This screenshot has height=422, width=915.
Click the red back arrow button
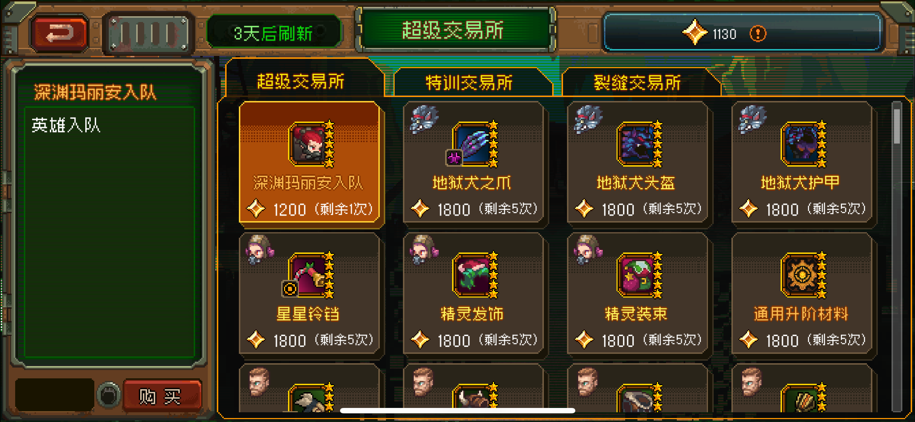[x=60, y=34]
